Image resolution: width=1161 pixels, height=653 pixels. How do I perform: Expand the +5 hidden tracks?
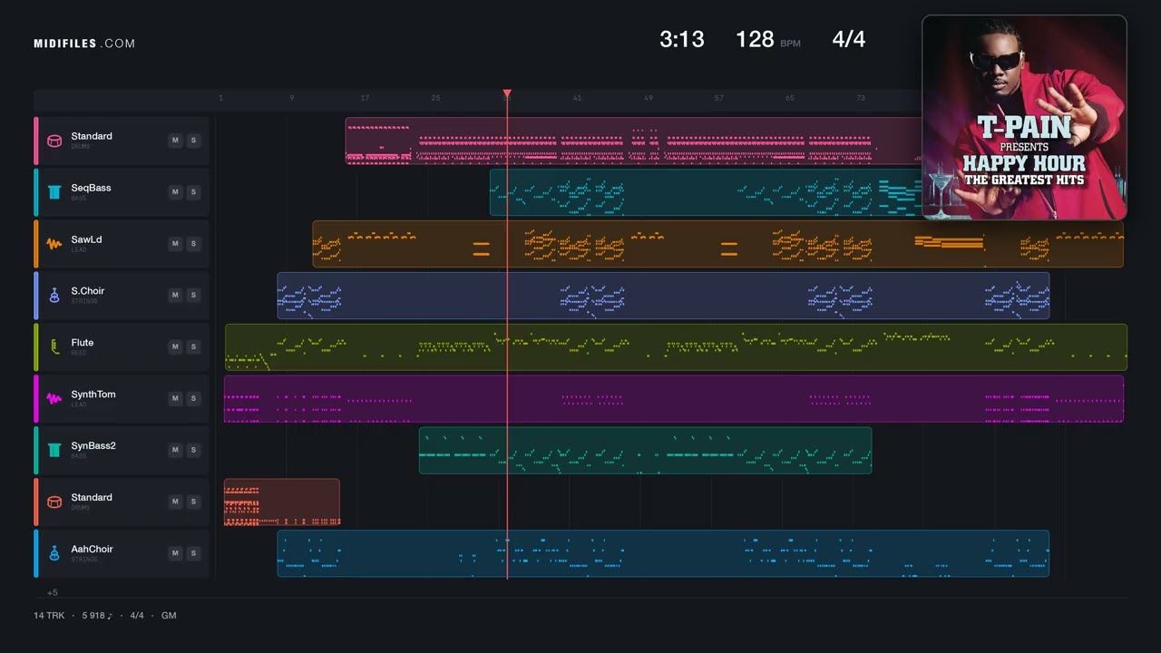(53, 592)
